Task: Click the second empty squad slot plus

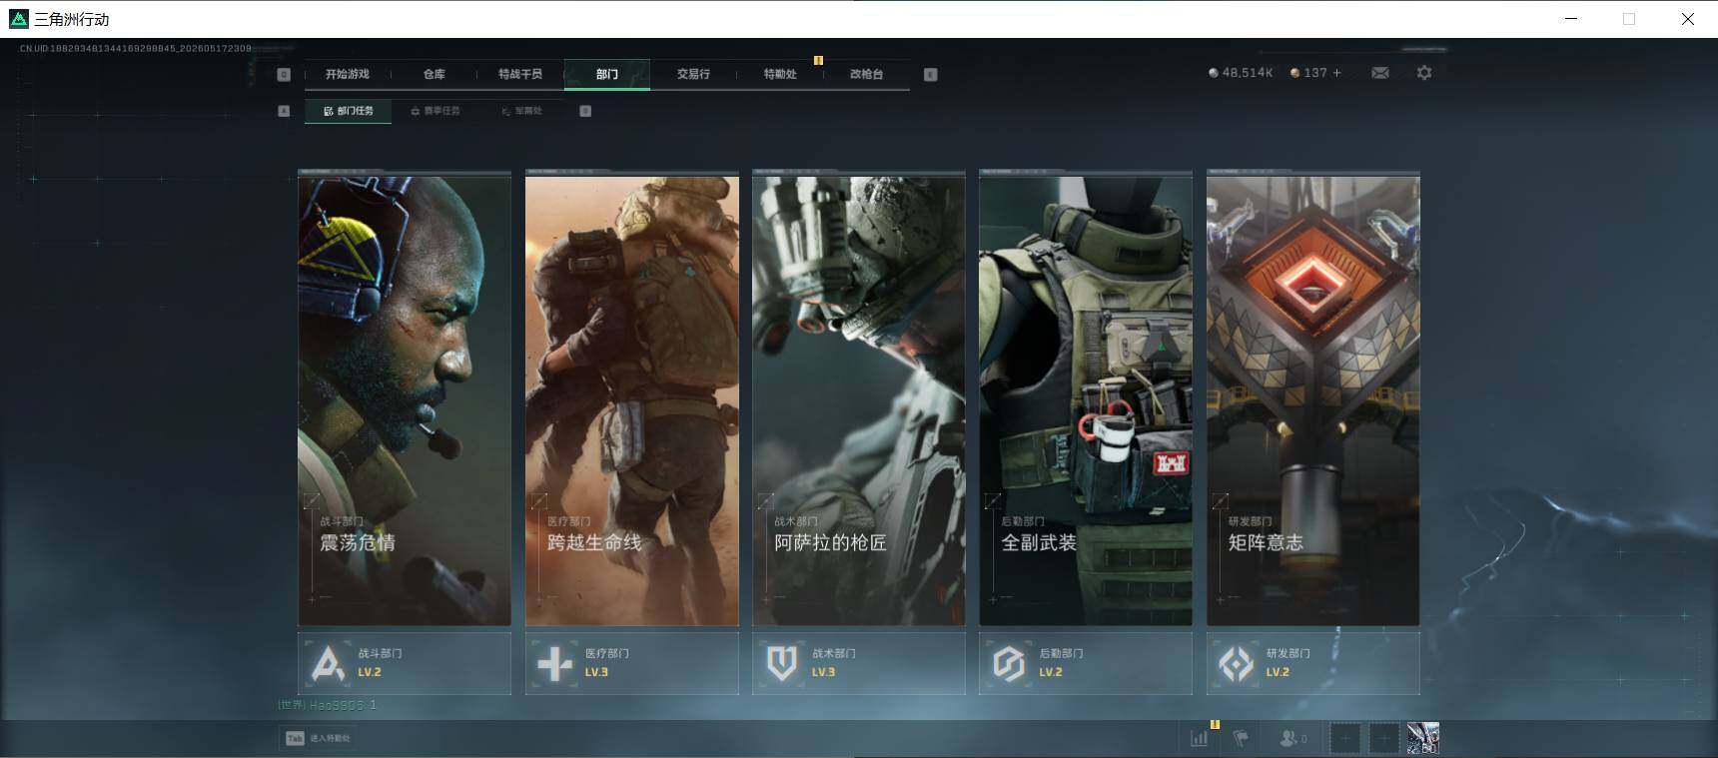Action: [x=1384, y=738]
